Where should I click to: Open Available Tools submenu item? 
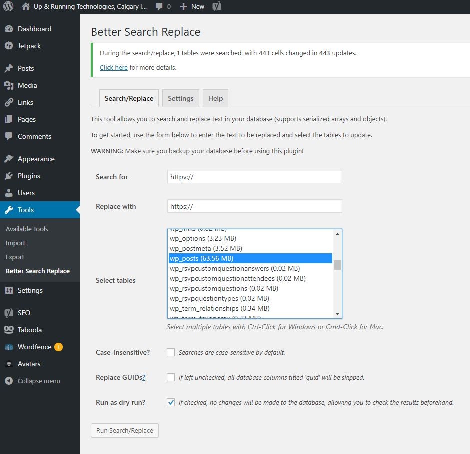point(27,229)
